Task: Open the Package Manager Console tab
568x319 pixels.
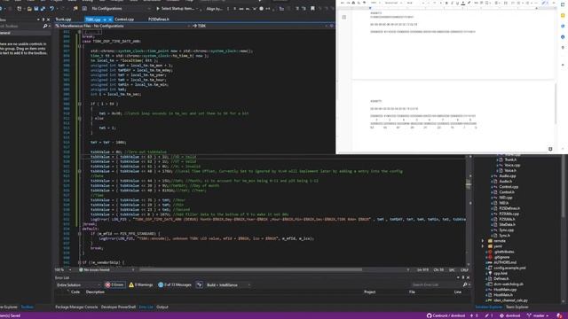Action: [x=76, y=307]
